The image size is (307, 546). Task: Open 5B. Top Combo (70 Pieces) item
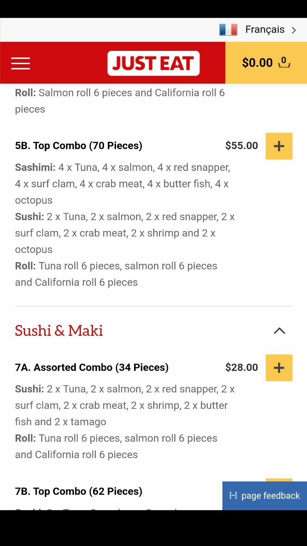78,146
